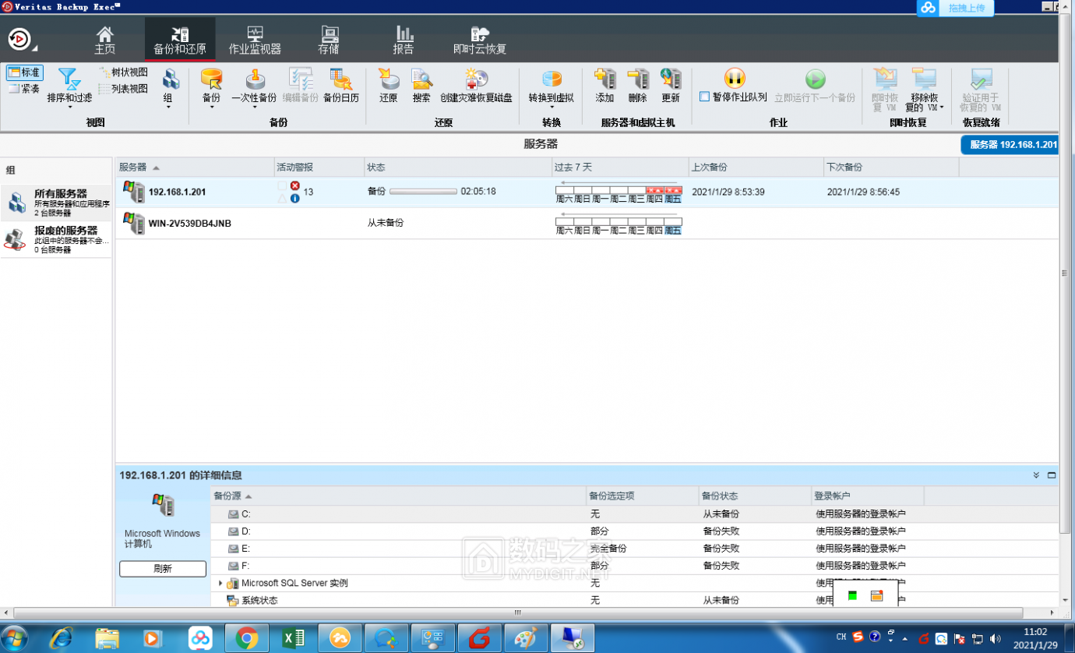Select the D: backup source row
Image resolution: width=1075 pixels, height=653 pixels.
pos(634,531)
